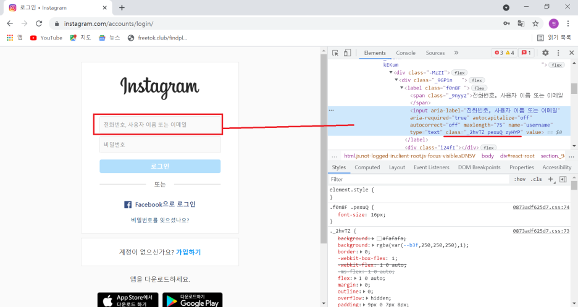
Task: Open the freetok.club bookmark
Action: [157, 38]
